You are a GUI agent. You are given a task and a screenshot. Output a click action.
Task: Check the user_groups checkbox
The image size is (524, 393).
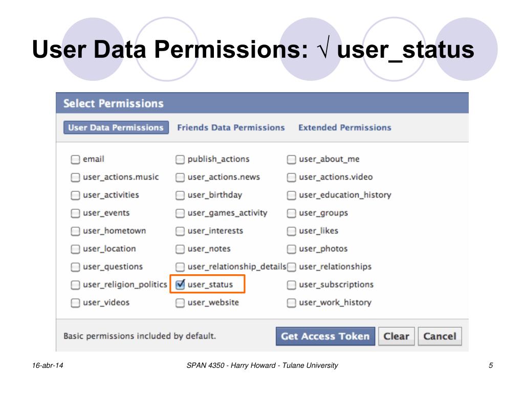click(x=291, y=213)
